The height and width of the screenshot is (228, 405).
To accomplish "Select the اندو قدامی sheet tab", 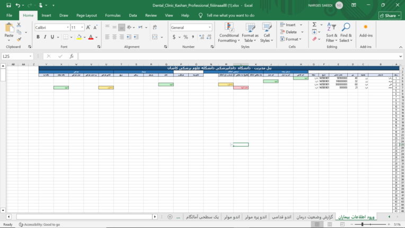I will point(281,217).
